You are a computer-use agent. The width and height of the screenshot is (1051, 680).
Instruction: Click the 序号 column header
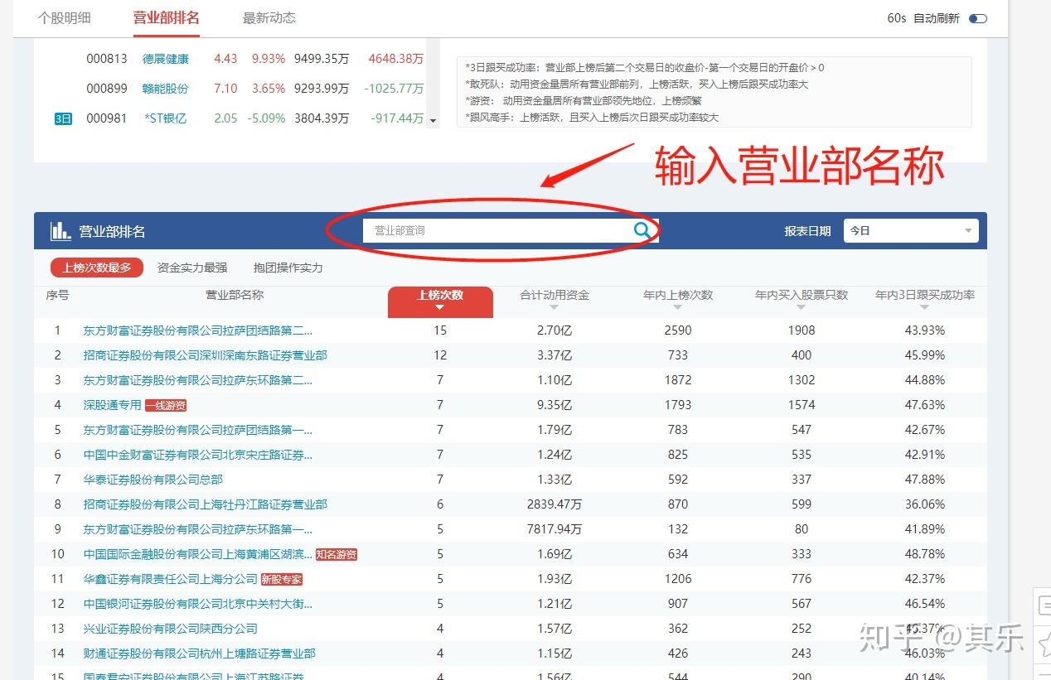(57, 295)
